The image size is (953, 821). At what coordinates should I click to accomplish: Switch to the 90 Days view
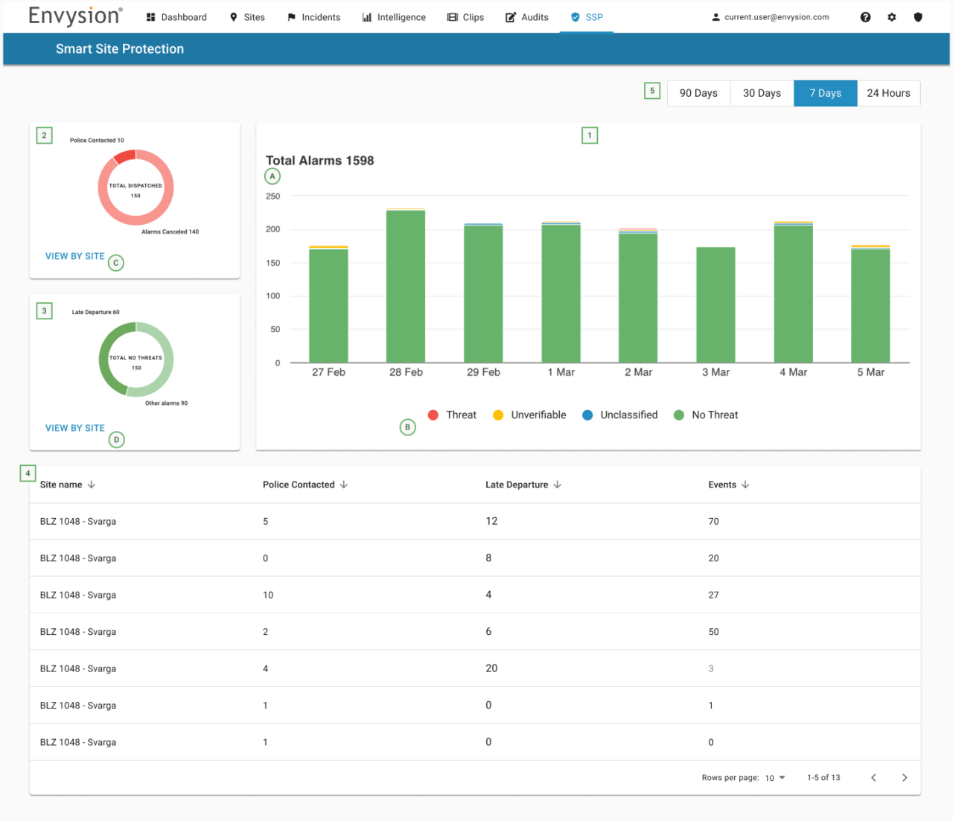(698, 92)
